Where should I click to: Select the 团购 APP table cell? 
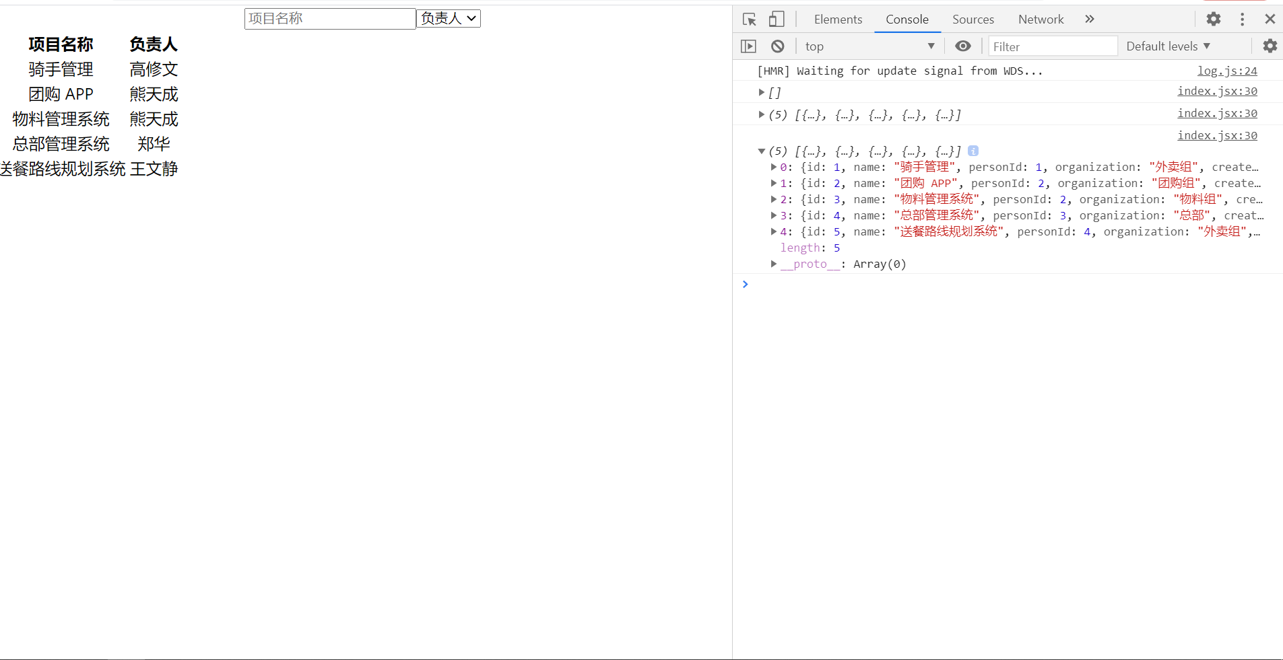(61, 94)
